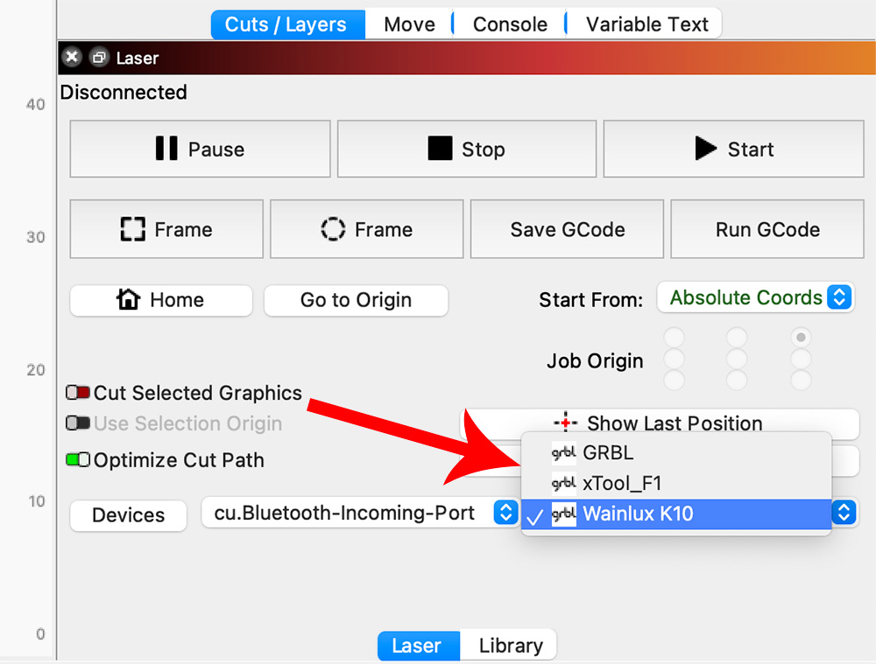Toggle Use Selection Origin switch
This screenshot has width=876, height=664.
(78, 423)
